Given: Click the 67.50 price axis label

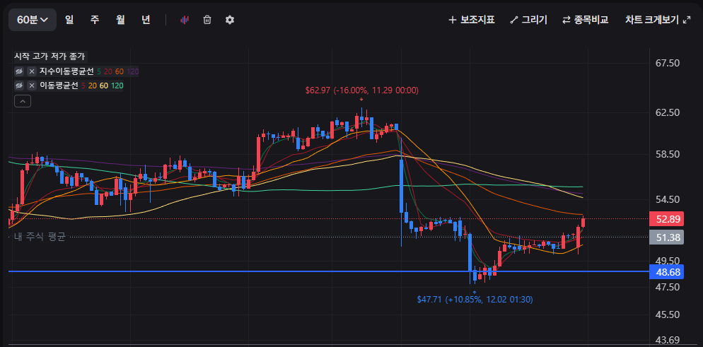Looking at the screenshot, I should (x=668, y=63).
